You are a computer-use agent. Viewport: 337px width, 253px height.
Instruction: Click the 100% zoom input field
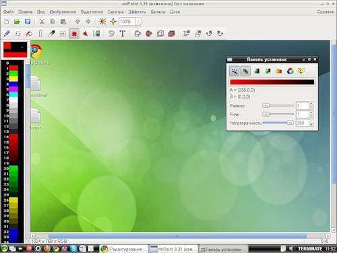click(127, 22)
